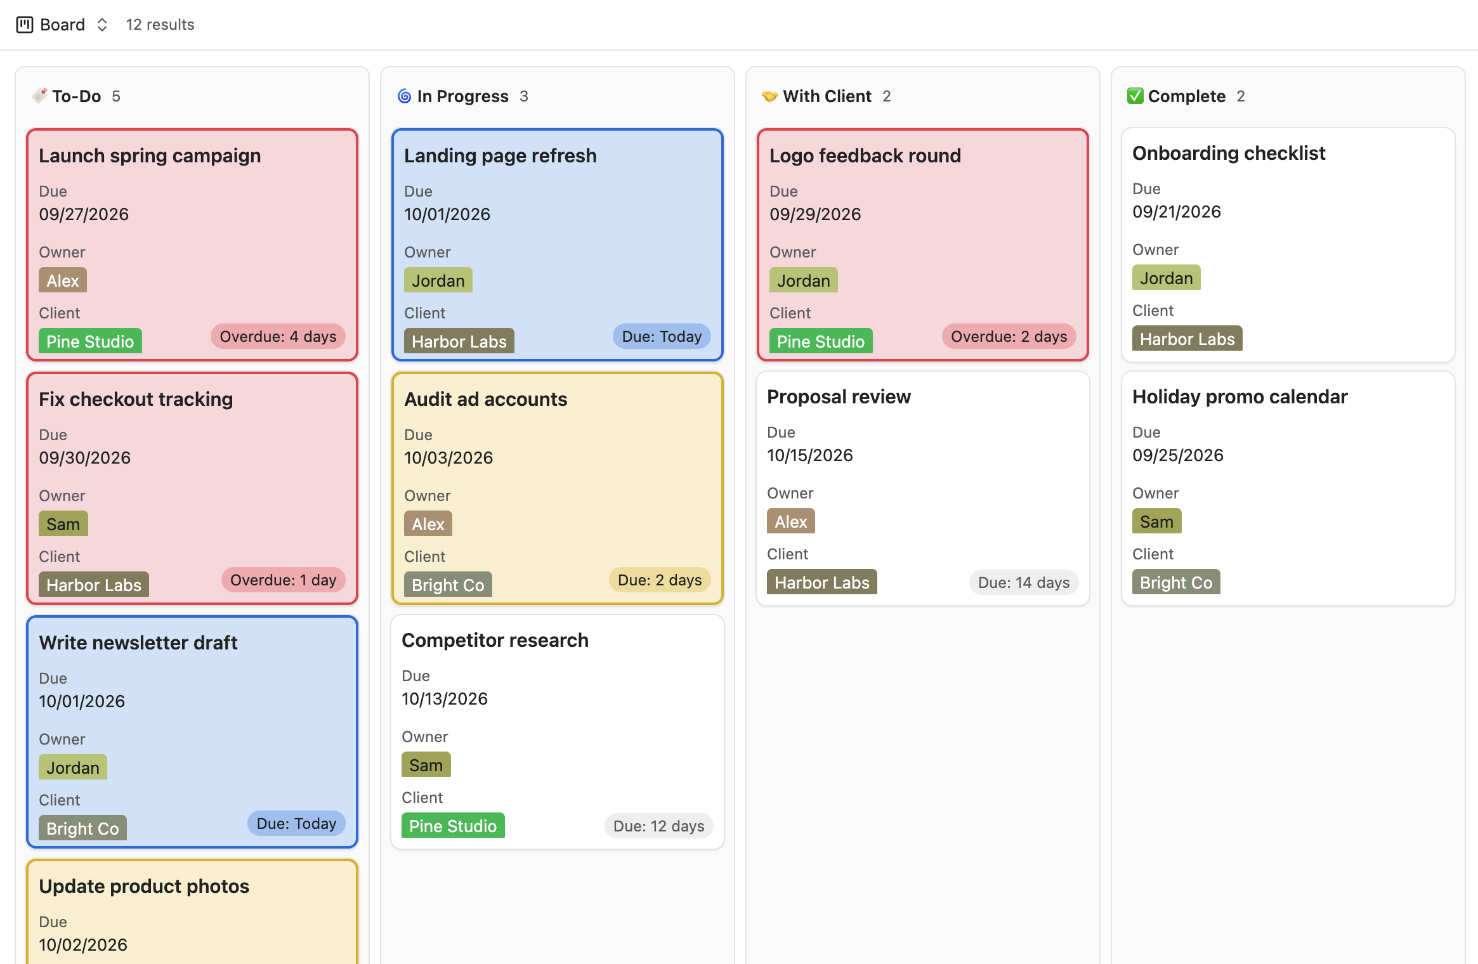This screenshot has width=1478, height=964.
Task: Click Bright Co tag on Holiday promo calendar
Action: tap(1176, 582)
